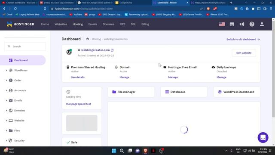Open Domains in top navigation
The height and width of the screenshot is (155, 275).
click(x=108, y=24)
